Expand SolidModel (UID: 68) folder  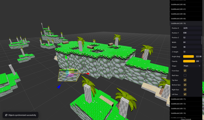click(x=186, y=14)
